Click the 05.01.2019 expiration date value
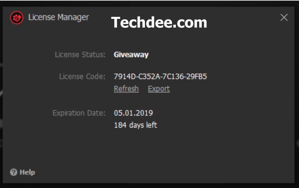299x188 pixels. point(133,113)
